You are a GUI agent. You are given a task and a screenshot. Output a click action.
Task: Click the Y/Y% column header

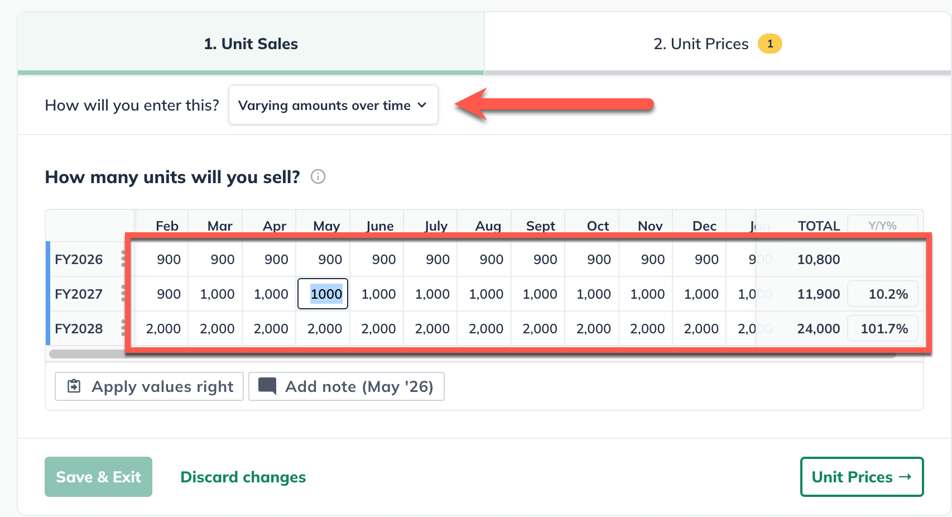882,225
